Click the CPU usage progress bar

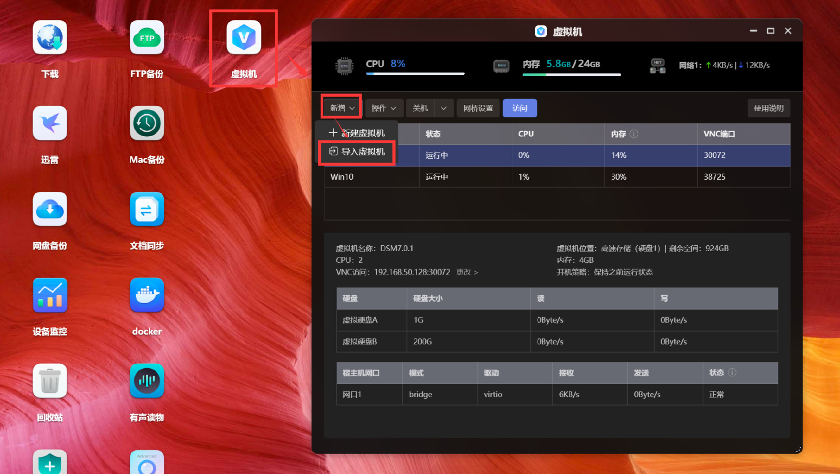coord(415,74)
